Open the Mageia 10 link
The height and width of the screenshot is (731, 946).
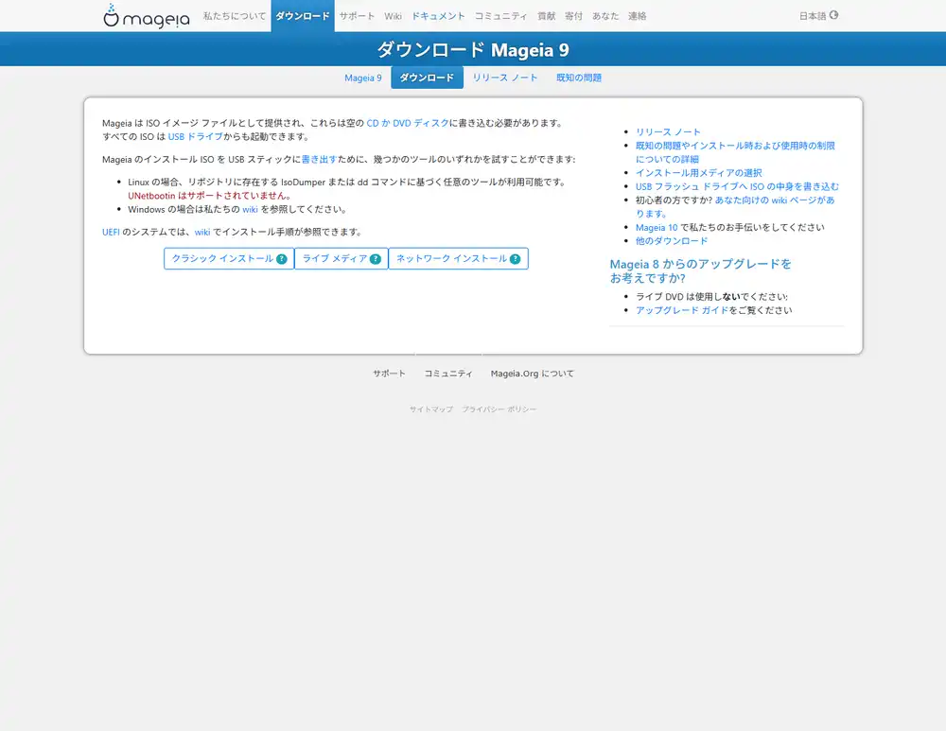tap(657, 227)
